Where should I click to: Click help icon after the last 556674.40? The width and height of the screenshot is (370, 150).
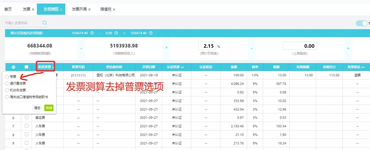pos(151,33)
